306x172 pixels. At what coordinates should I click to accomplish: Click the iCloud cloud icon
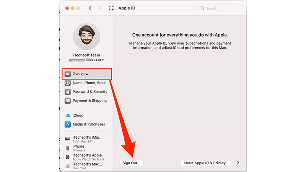click(x=68, y=115)
